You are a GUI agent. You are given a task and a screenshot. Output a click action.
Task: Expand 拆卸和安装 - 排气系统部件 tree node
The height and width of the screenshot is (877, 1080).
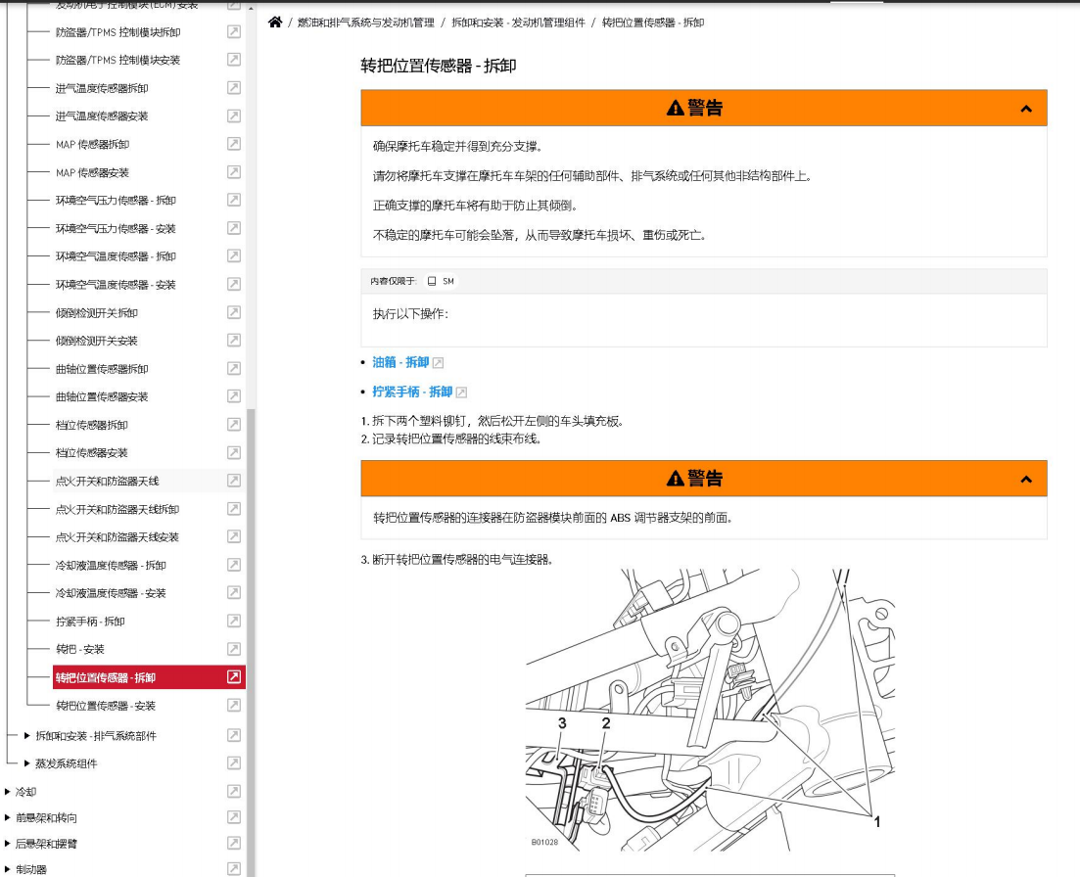pos(27,736)
